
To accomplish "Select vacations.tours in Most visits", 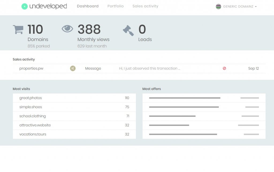I will 33,134.
